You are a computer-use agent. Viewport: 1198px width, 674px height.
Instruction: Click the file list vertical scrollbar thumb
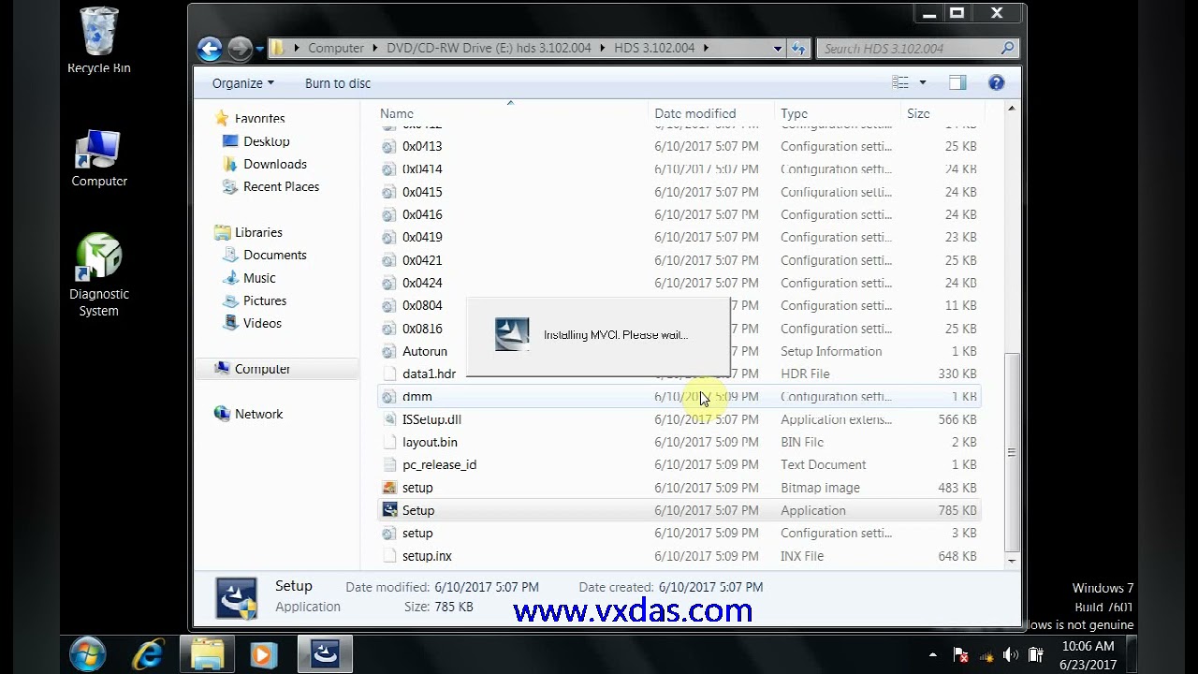(1011, 452)
